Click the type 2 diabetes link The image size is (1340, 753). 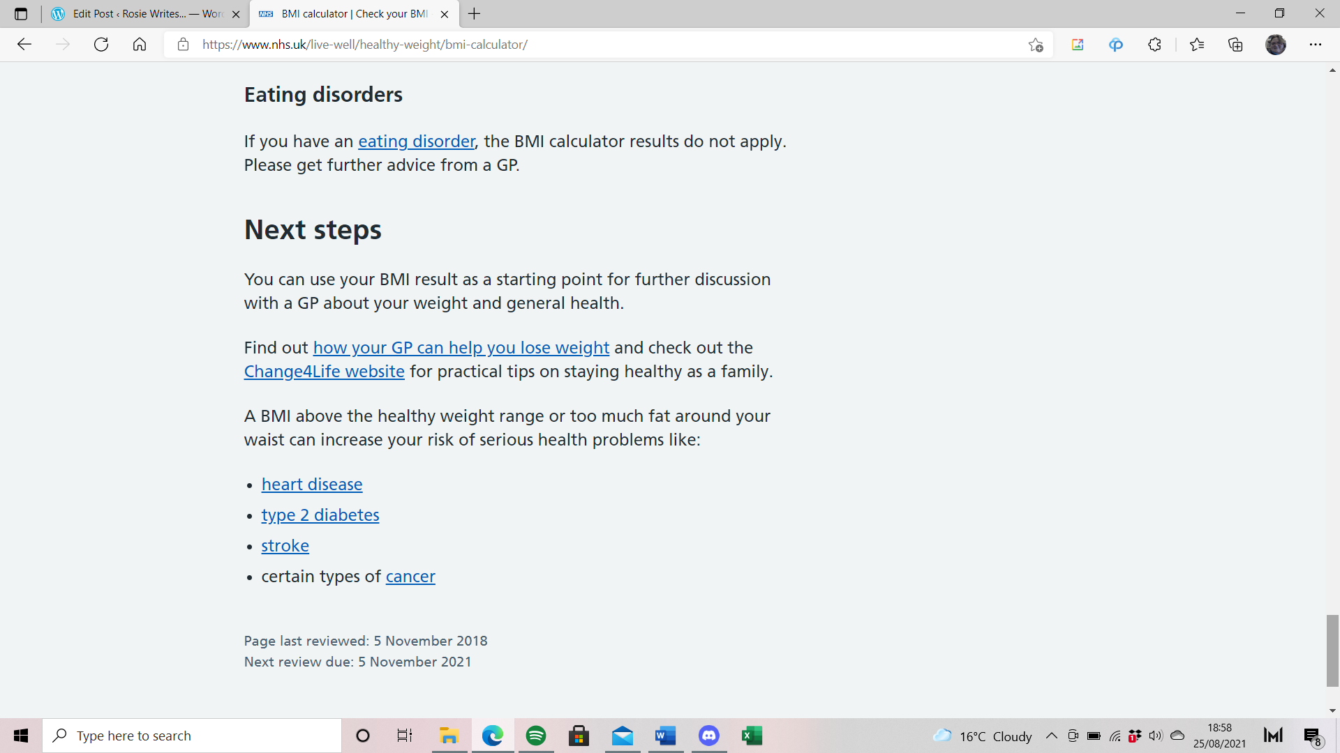(320, 515)
